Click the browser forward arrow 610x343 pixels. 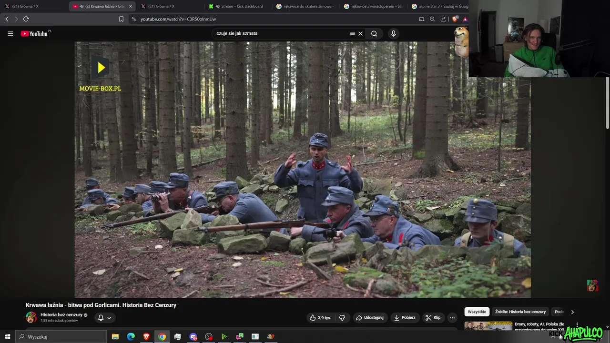point(16,19)
